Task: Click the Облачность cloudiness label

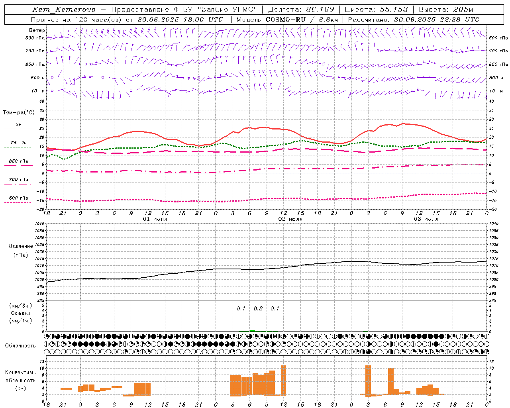Action: (x=20, y=345)
